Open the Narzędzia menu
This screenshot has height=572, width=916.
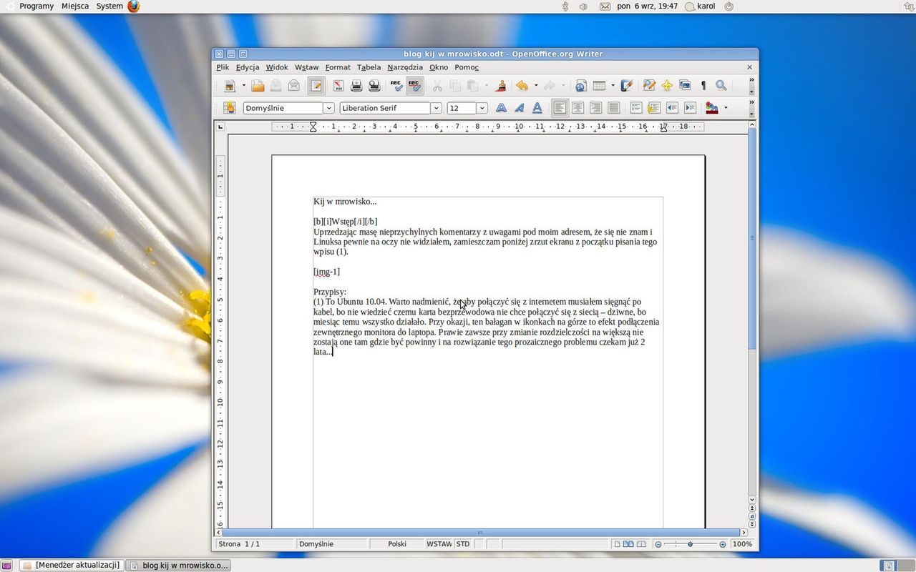405,67
